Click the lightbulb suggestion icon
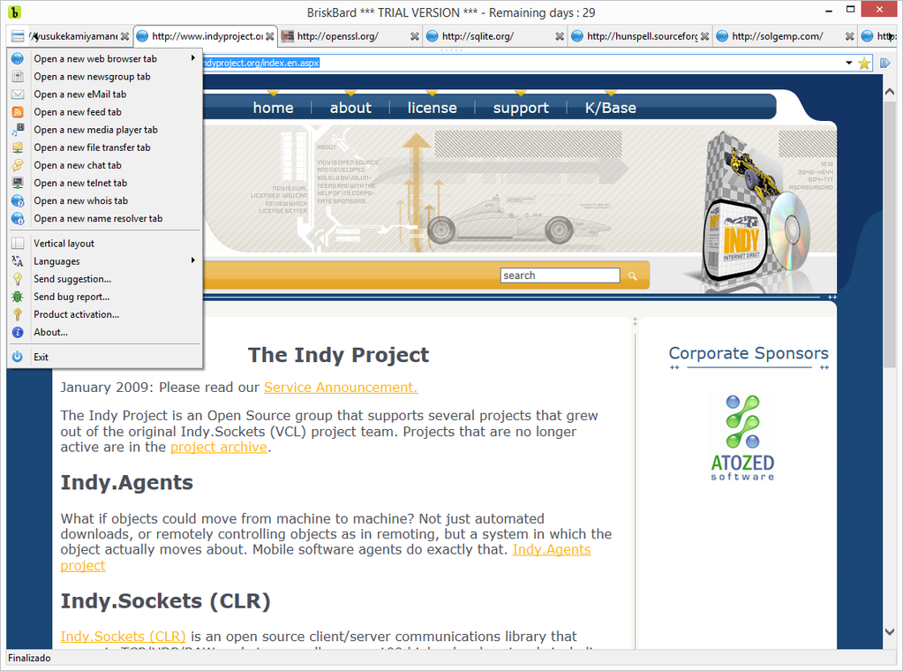 pyautogui.click(x=18, y=279)
